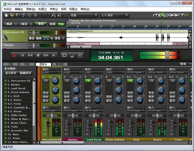Viewport: 194px width, 151px height.
Task: Click the show all tracks button (显示所有)
Action: [x=11, y=73]
